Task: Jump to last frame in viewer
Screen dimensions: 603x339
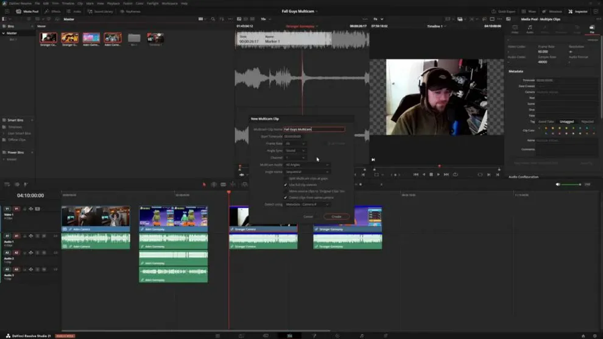Action: (446, 175)
